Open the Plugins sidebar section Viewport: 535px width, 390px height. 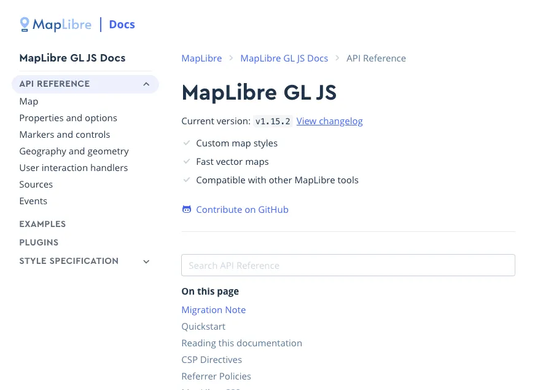(x=39, y=242)
